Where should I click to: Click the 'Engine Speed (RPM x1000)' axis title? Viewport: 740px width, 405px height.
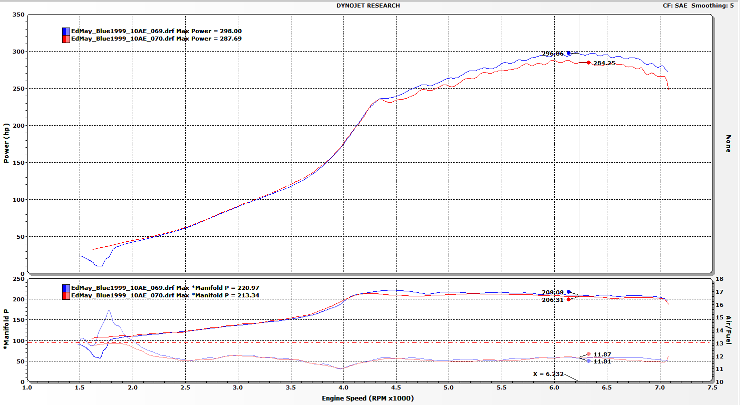point(368,398)
